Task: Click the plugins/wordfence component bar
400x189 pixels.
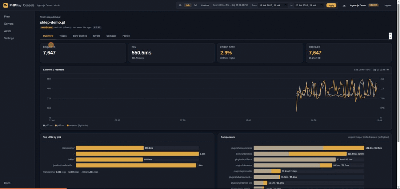Action: click(x=295, y=160)
